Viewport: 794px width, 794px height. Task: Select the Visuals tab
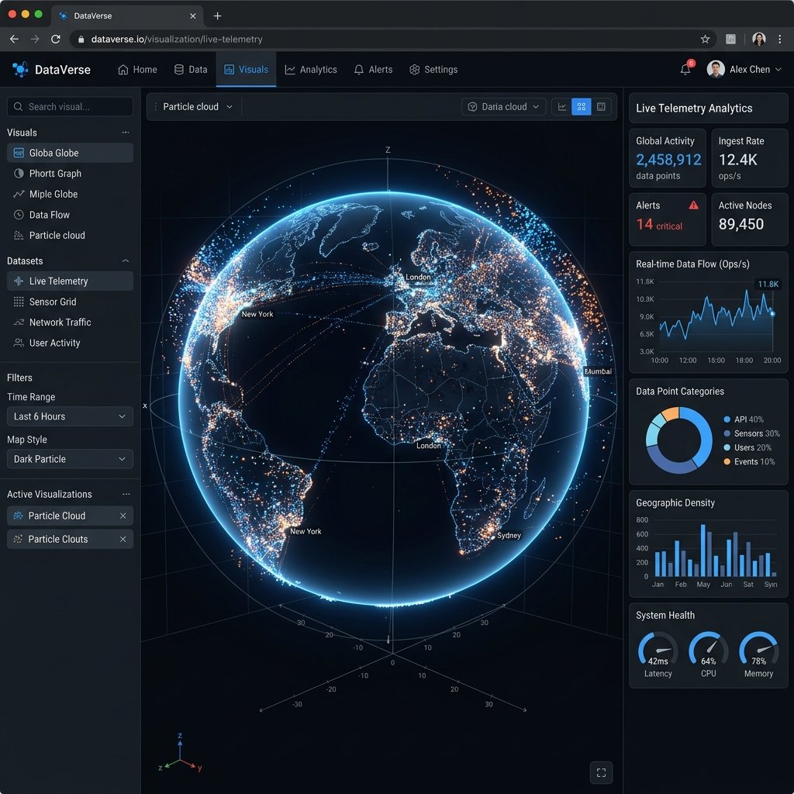click(x=246, y=69)
